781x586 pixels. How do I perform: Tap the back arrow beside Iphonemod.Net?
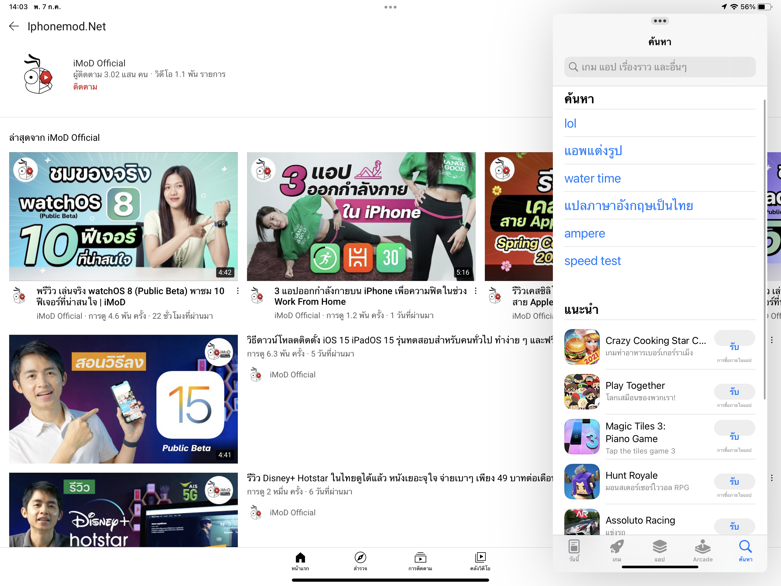click(x=14, y=26)
